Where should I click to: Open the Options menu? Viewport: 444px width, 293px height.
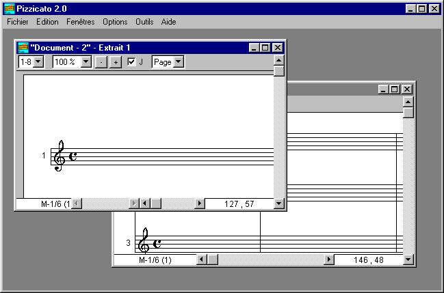(x=115, y=22)
